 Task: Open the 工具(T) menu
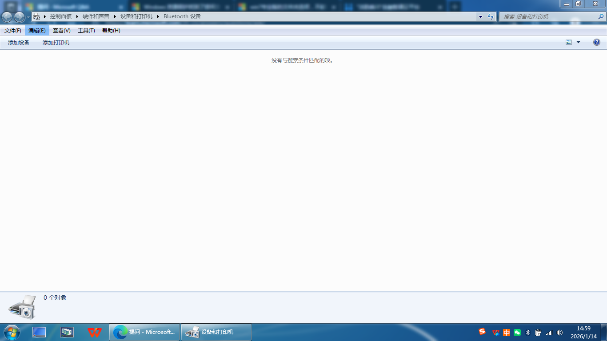coord(86,31)
